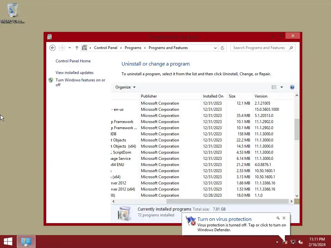Click the muted volume tray icon

pos(301,242)
